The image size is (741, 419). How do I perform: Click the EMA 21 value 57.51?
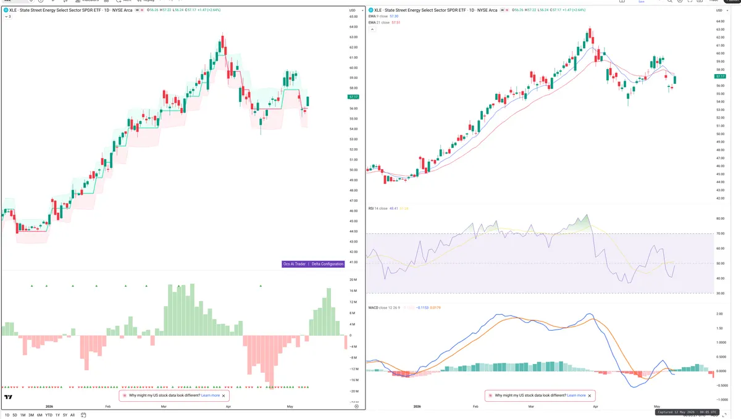point(396,22)
